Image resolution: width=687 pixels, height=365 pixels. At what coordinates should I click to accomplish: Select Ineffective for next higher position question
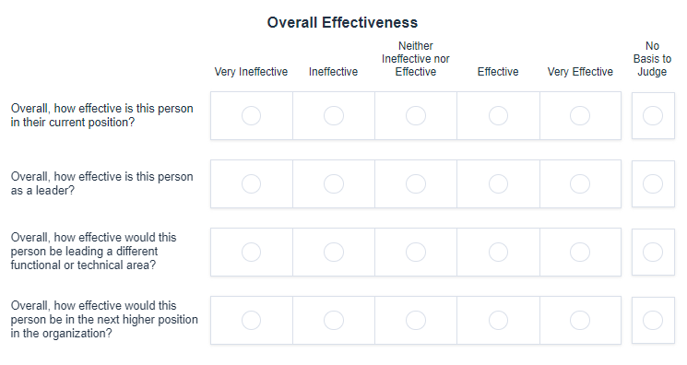coord(334,321)
